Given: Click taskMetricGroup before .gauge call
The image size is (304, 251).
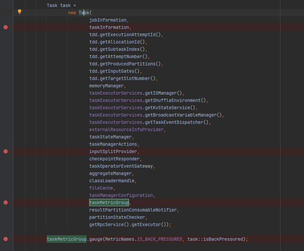Looking at the screenshot, I should tap(67, 239).
